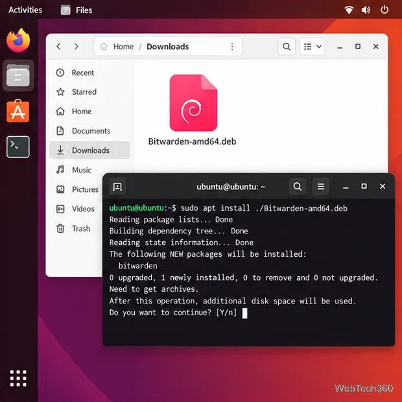The width and height of the screenshot is (402, 402).
Task: Open the power menu icon
Action: click(384, 10)
